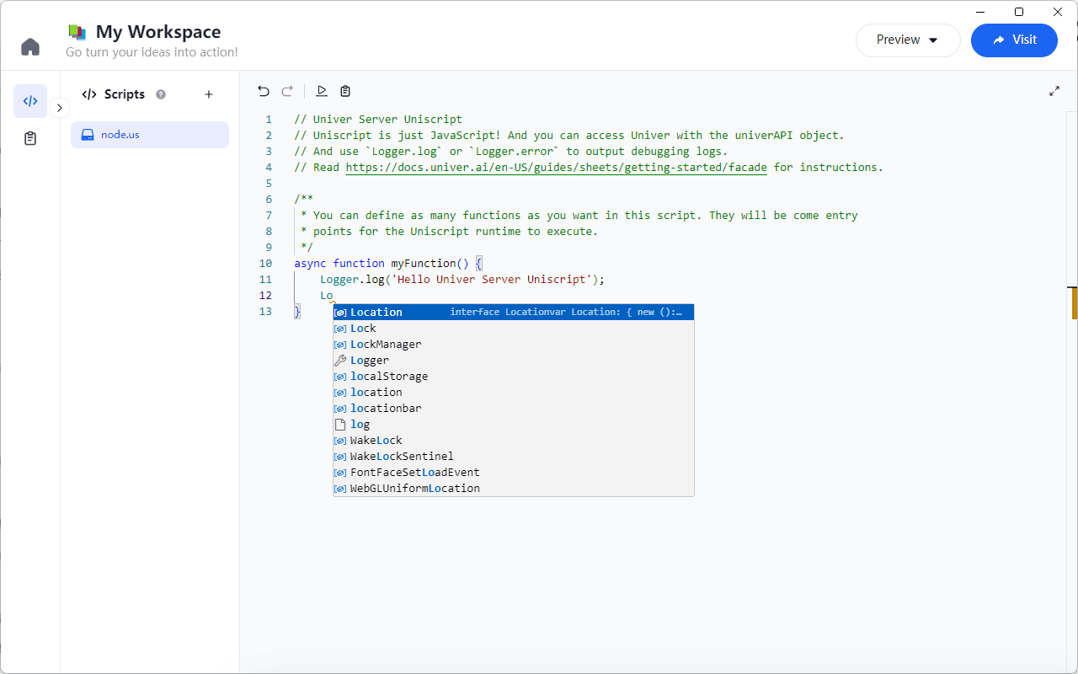Select the Lock suggestion

click(x=514, y=328)
